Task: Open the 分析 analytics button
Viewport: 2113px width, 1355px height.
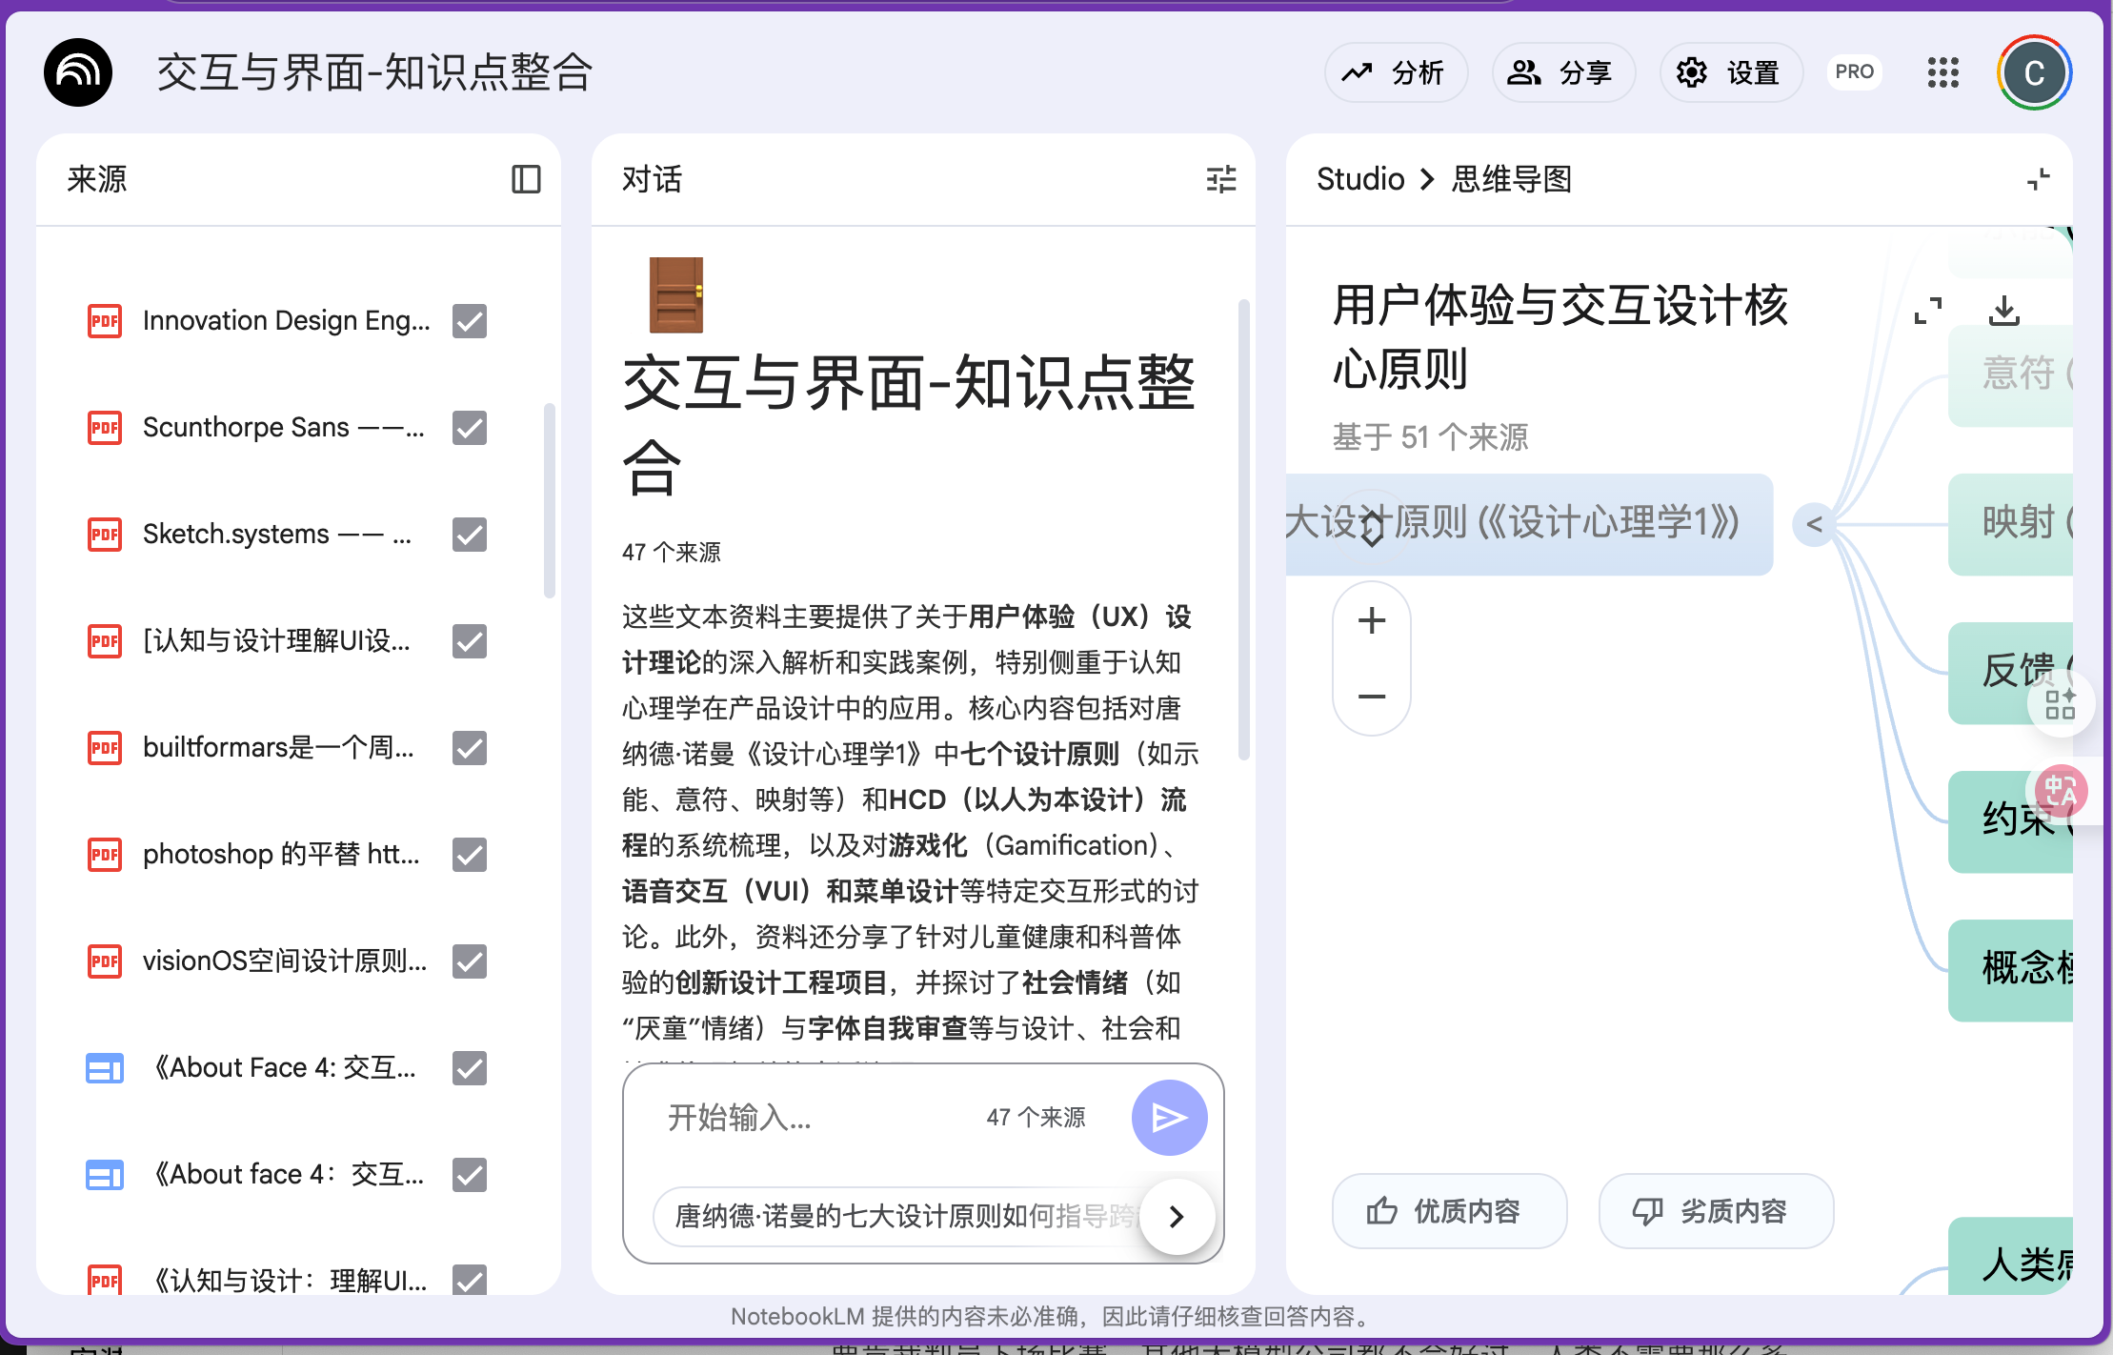Action: tap(1396, 72)
